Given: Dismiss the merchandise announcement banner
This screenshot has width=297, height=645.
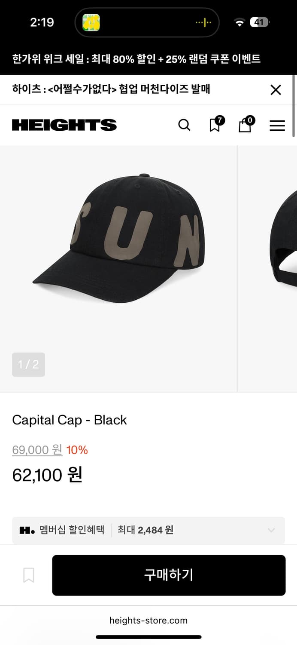Looking at the screenshot, I should pos(276,90).
